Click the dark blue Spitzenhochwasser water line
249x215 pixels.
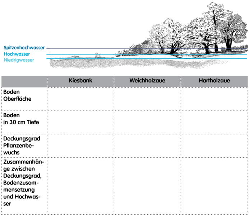pyautogui.click(x=147, y=49)
